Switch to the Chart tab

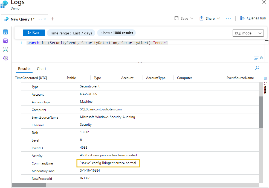pos(41,69)
